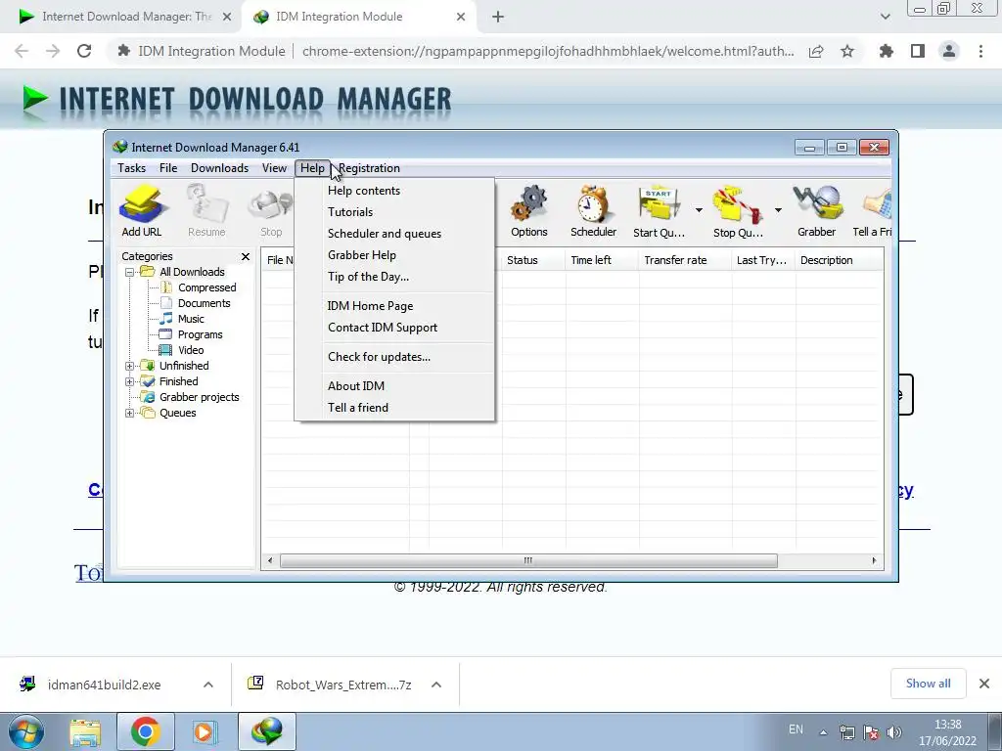Choose IDM Home Page menu entry

[x=394, y=306]
